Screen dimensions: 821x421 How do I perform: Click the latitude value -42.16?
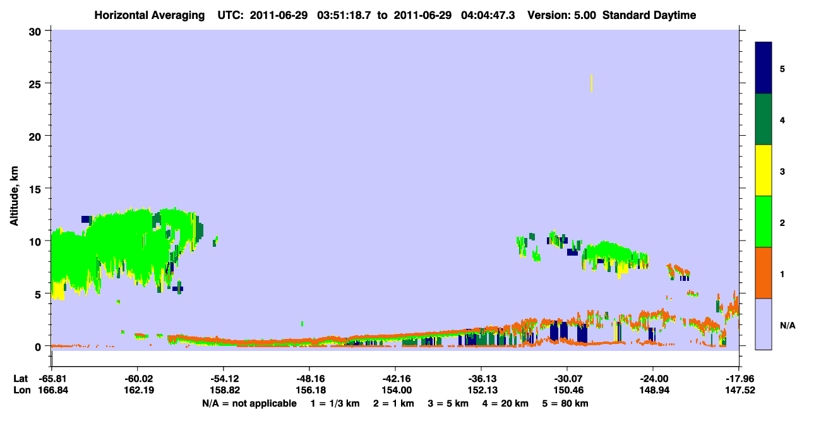[x=395, y=379]
